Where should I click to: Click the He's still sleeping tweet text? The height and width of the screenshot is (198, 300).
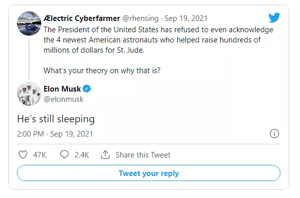[56, 119]
